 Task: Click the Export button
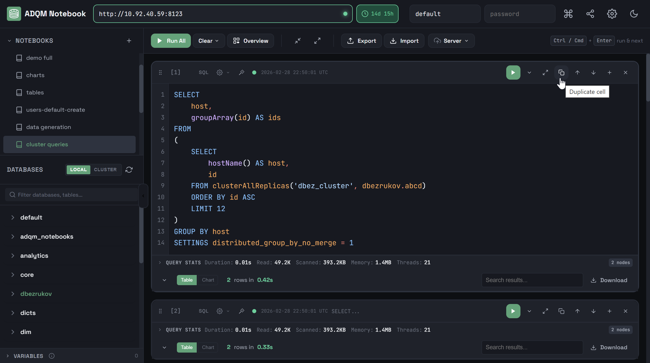point(361,41)
